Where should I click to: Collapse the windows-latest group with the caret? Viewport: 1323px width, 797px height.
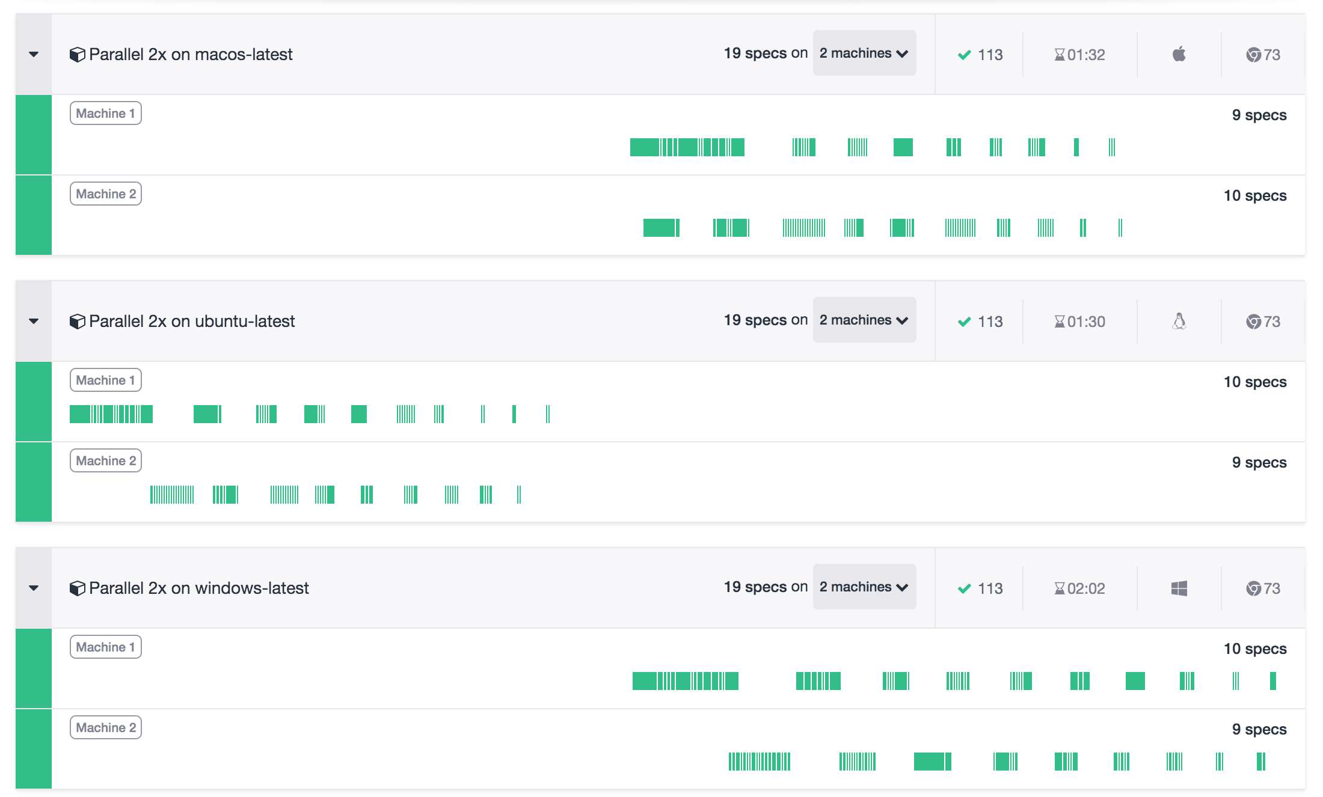34,588
